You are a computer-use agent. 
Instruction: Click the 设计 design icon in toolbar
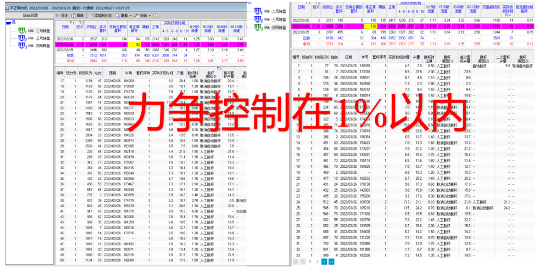pos(58,15)
